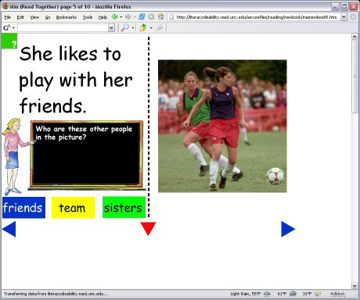Click the soccer players photo
Image resolution: width=360 pixels, height=300 pixels.
222,126
